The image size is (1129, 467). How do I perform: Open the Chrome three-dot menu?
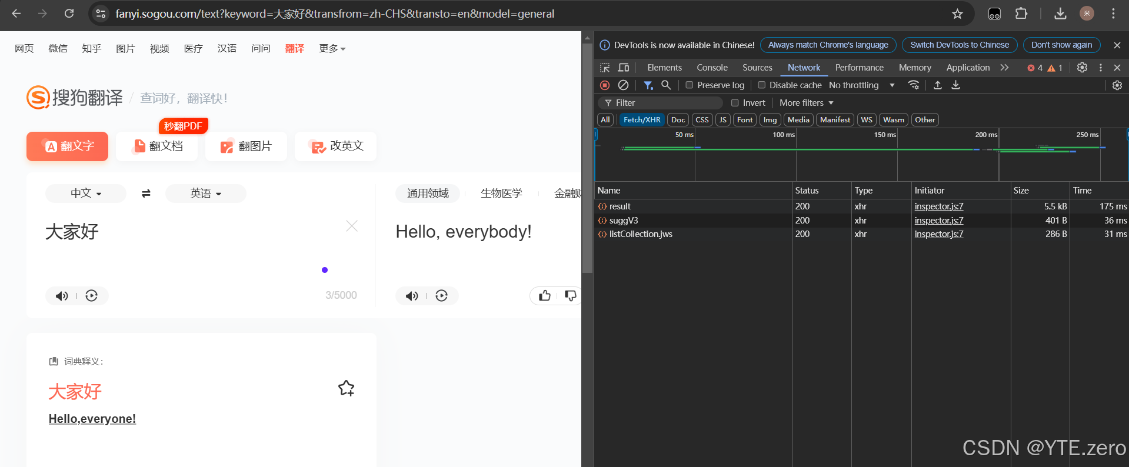pos(1113,14)
